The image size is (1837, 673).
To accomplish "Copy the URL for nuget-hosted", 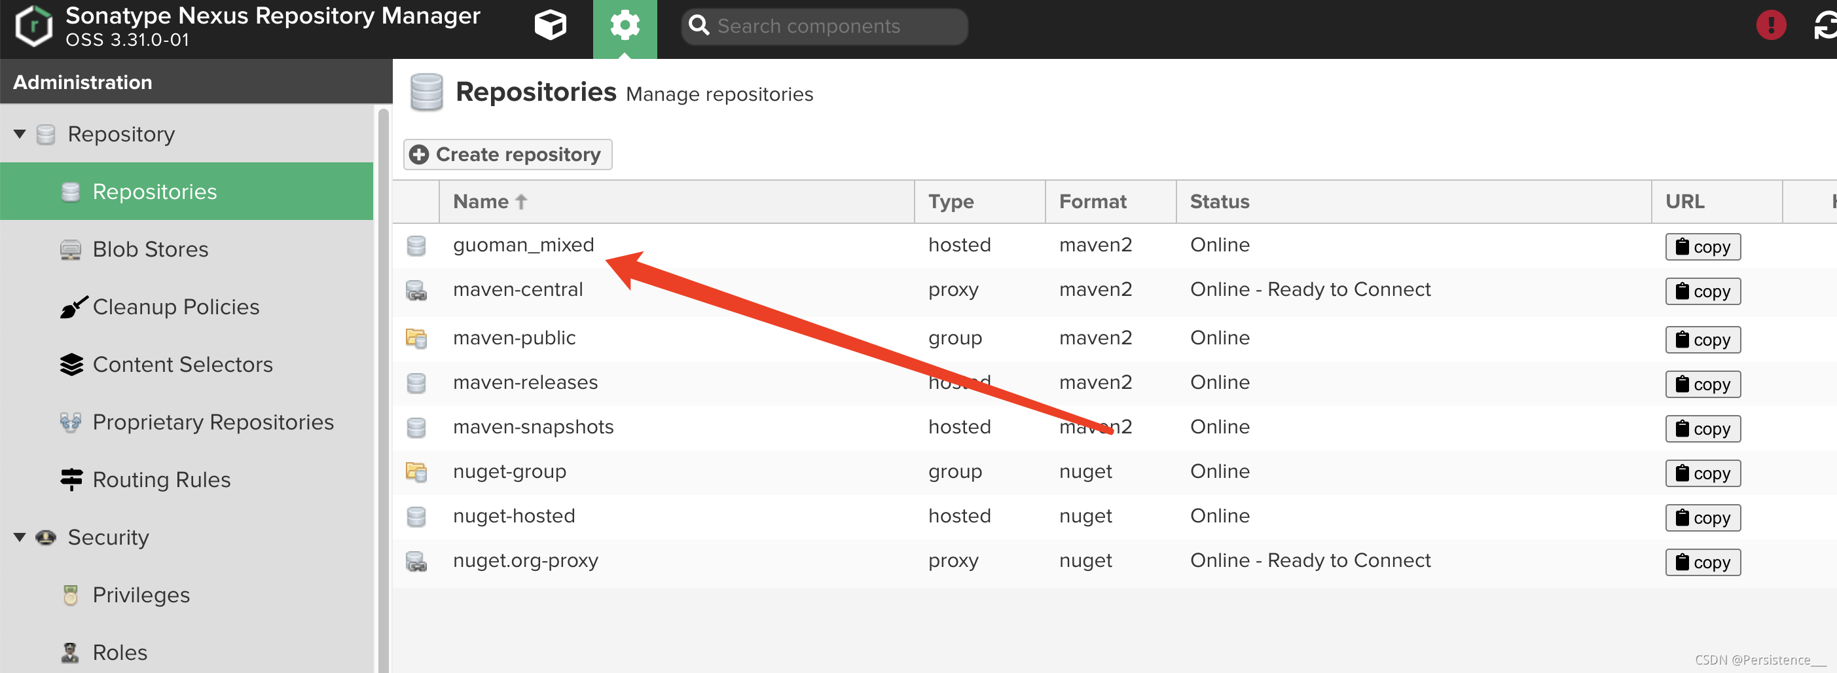I will [1702, 518].
